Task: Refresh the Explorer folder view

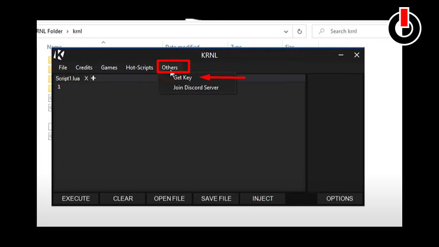Action: point(300,31)
